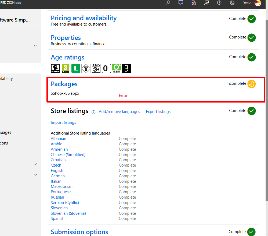Click the vertical scrollbar thumb

pos(266,108)
